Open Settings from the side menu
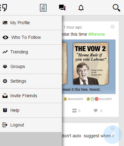 (x=31, y=81)
